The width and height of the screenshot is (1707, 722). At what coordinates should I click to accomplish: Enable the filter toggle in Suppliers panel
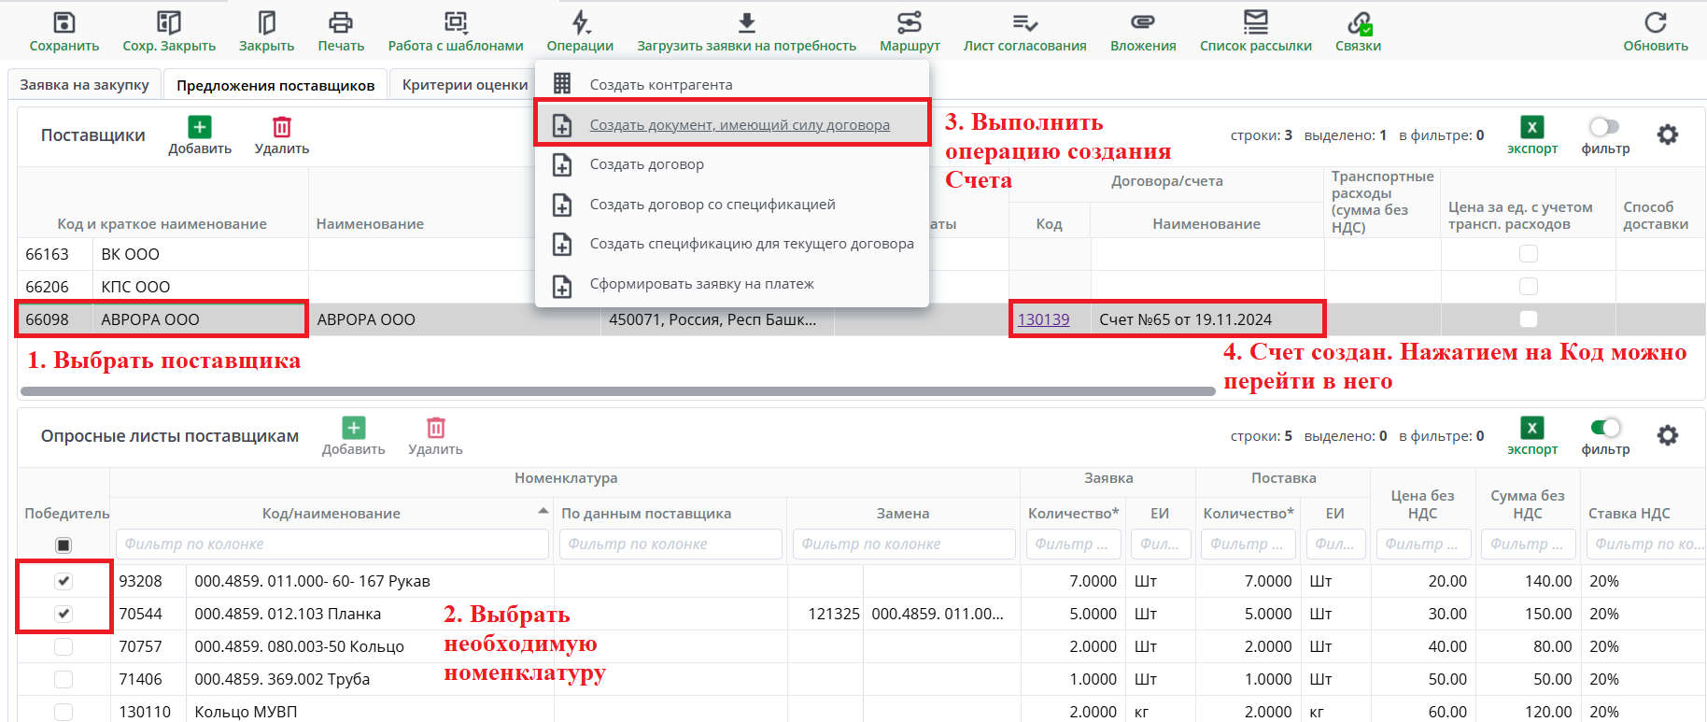point(1604,127)
